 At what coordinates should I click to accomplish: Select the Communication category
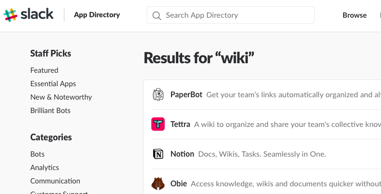coord(55,181)
